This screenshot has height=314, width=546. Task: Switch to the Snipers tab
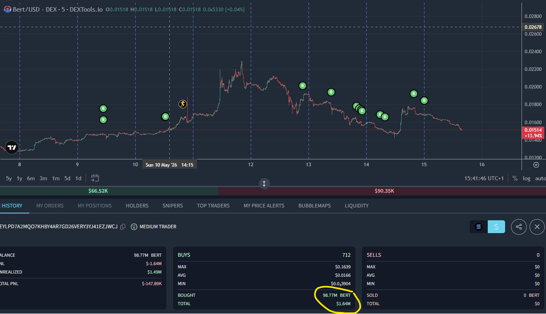click(172, 205)
